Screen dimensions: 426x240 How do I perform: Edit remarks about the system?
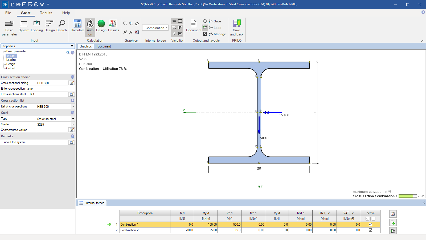(72, 142)
